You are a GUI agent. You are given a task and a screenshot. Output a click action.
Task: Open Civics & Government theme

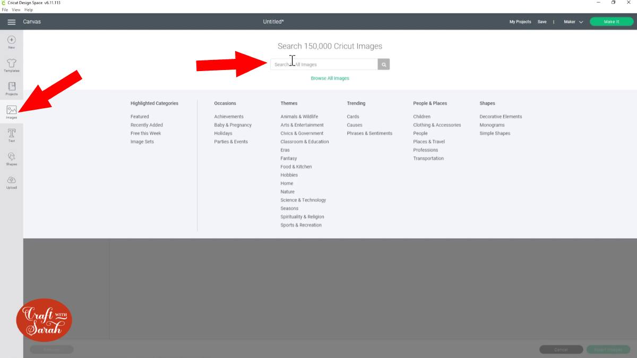[302, 133]
